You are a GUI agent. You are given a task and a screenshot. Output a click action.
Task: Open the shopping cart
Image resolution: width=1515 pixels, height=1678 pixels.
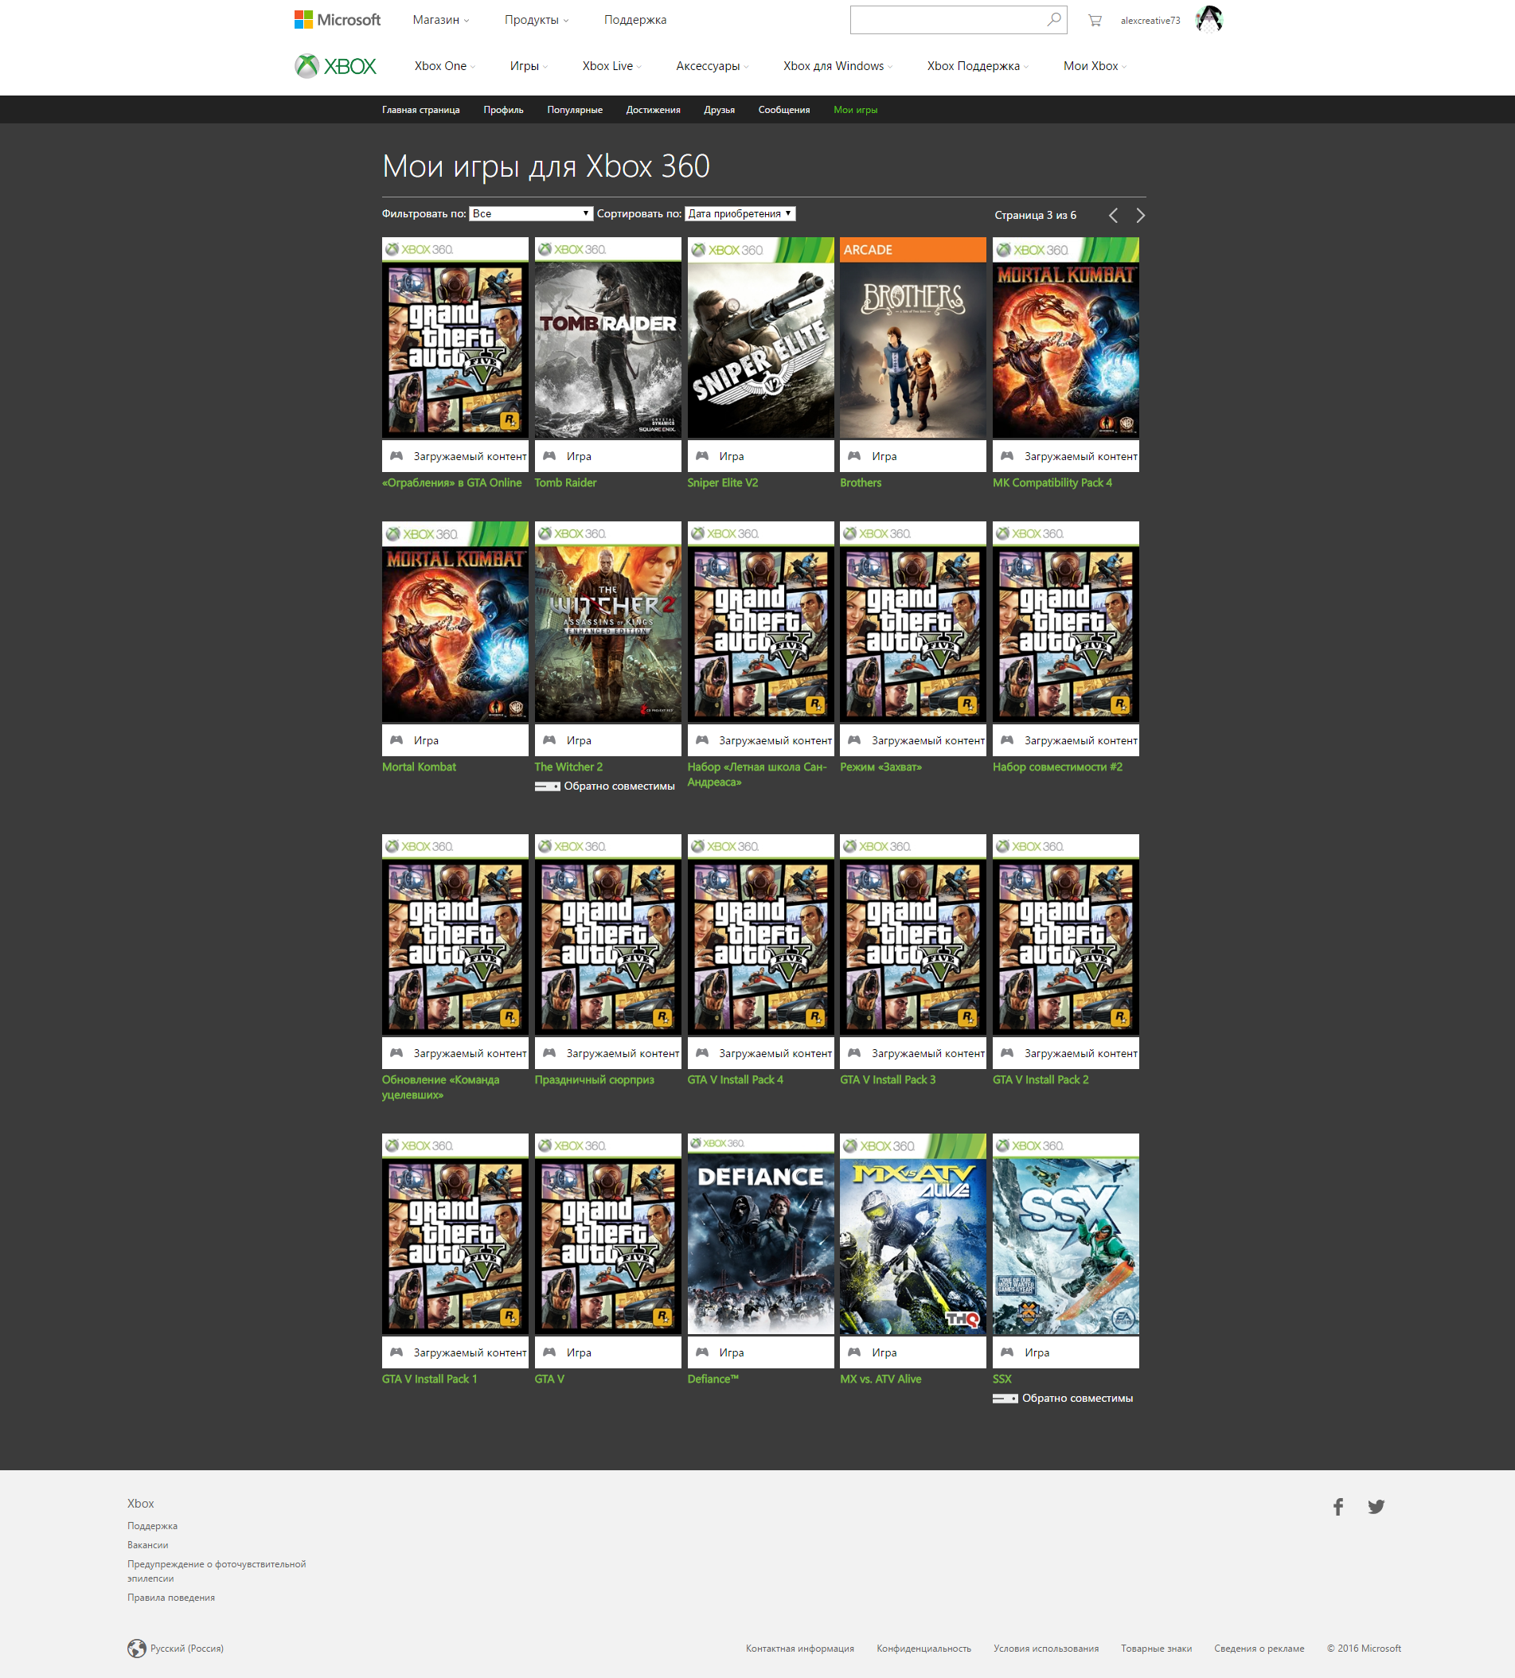click(x=1095, y=20)
